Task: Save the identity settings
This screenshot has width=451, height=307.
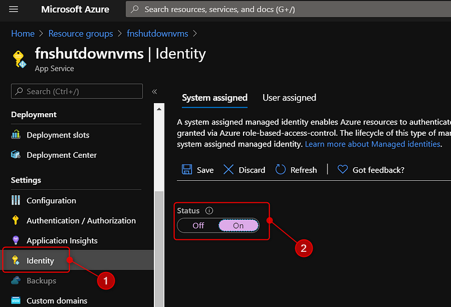Action: (198, 170)
